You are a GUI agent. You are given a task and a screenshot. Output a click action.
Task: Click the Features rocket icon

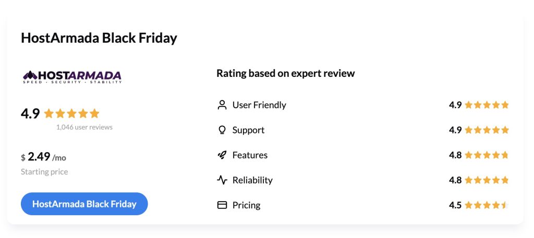(222, 155)
